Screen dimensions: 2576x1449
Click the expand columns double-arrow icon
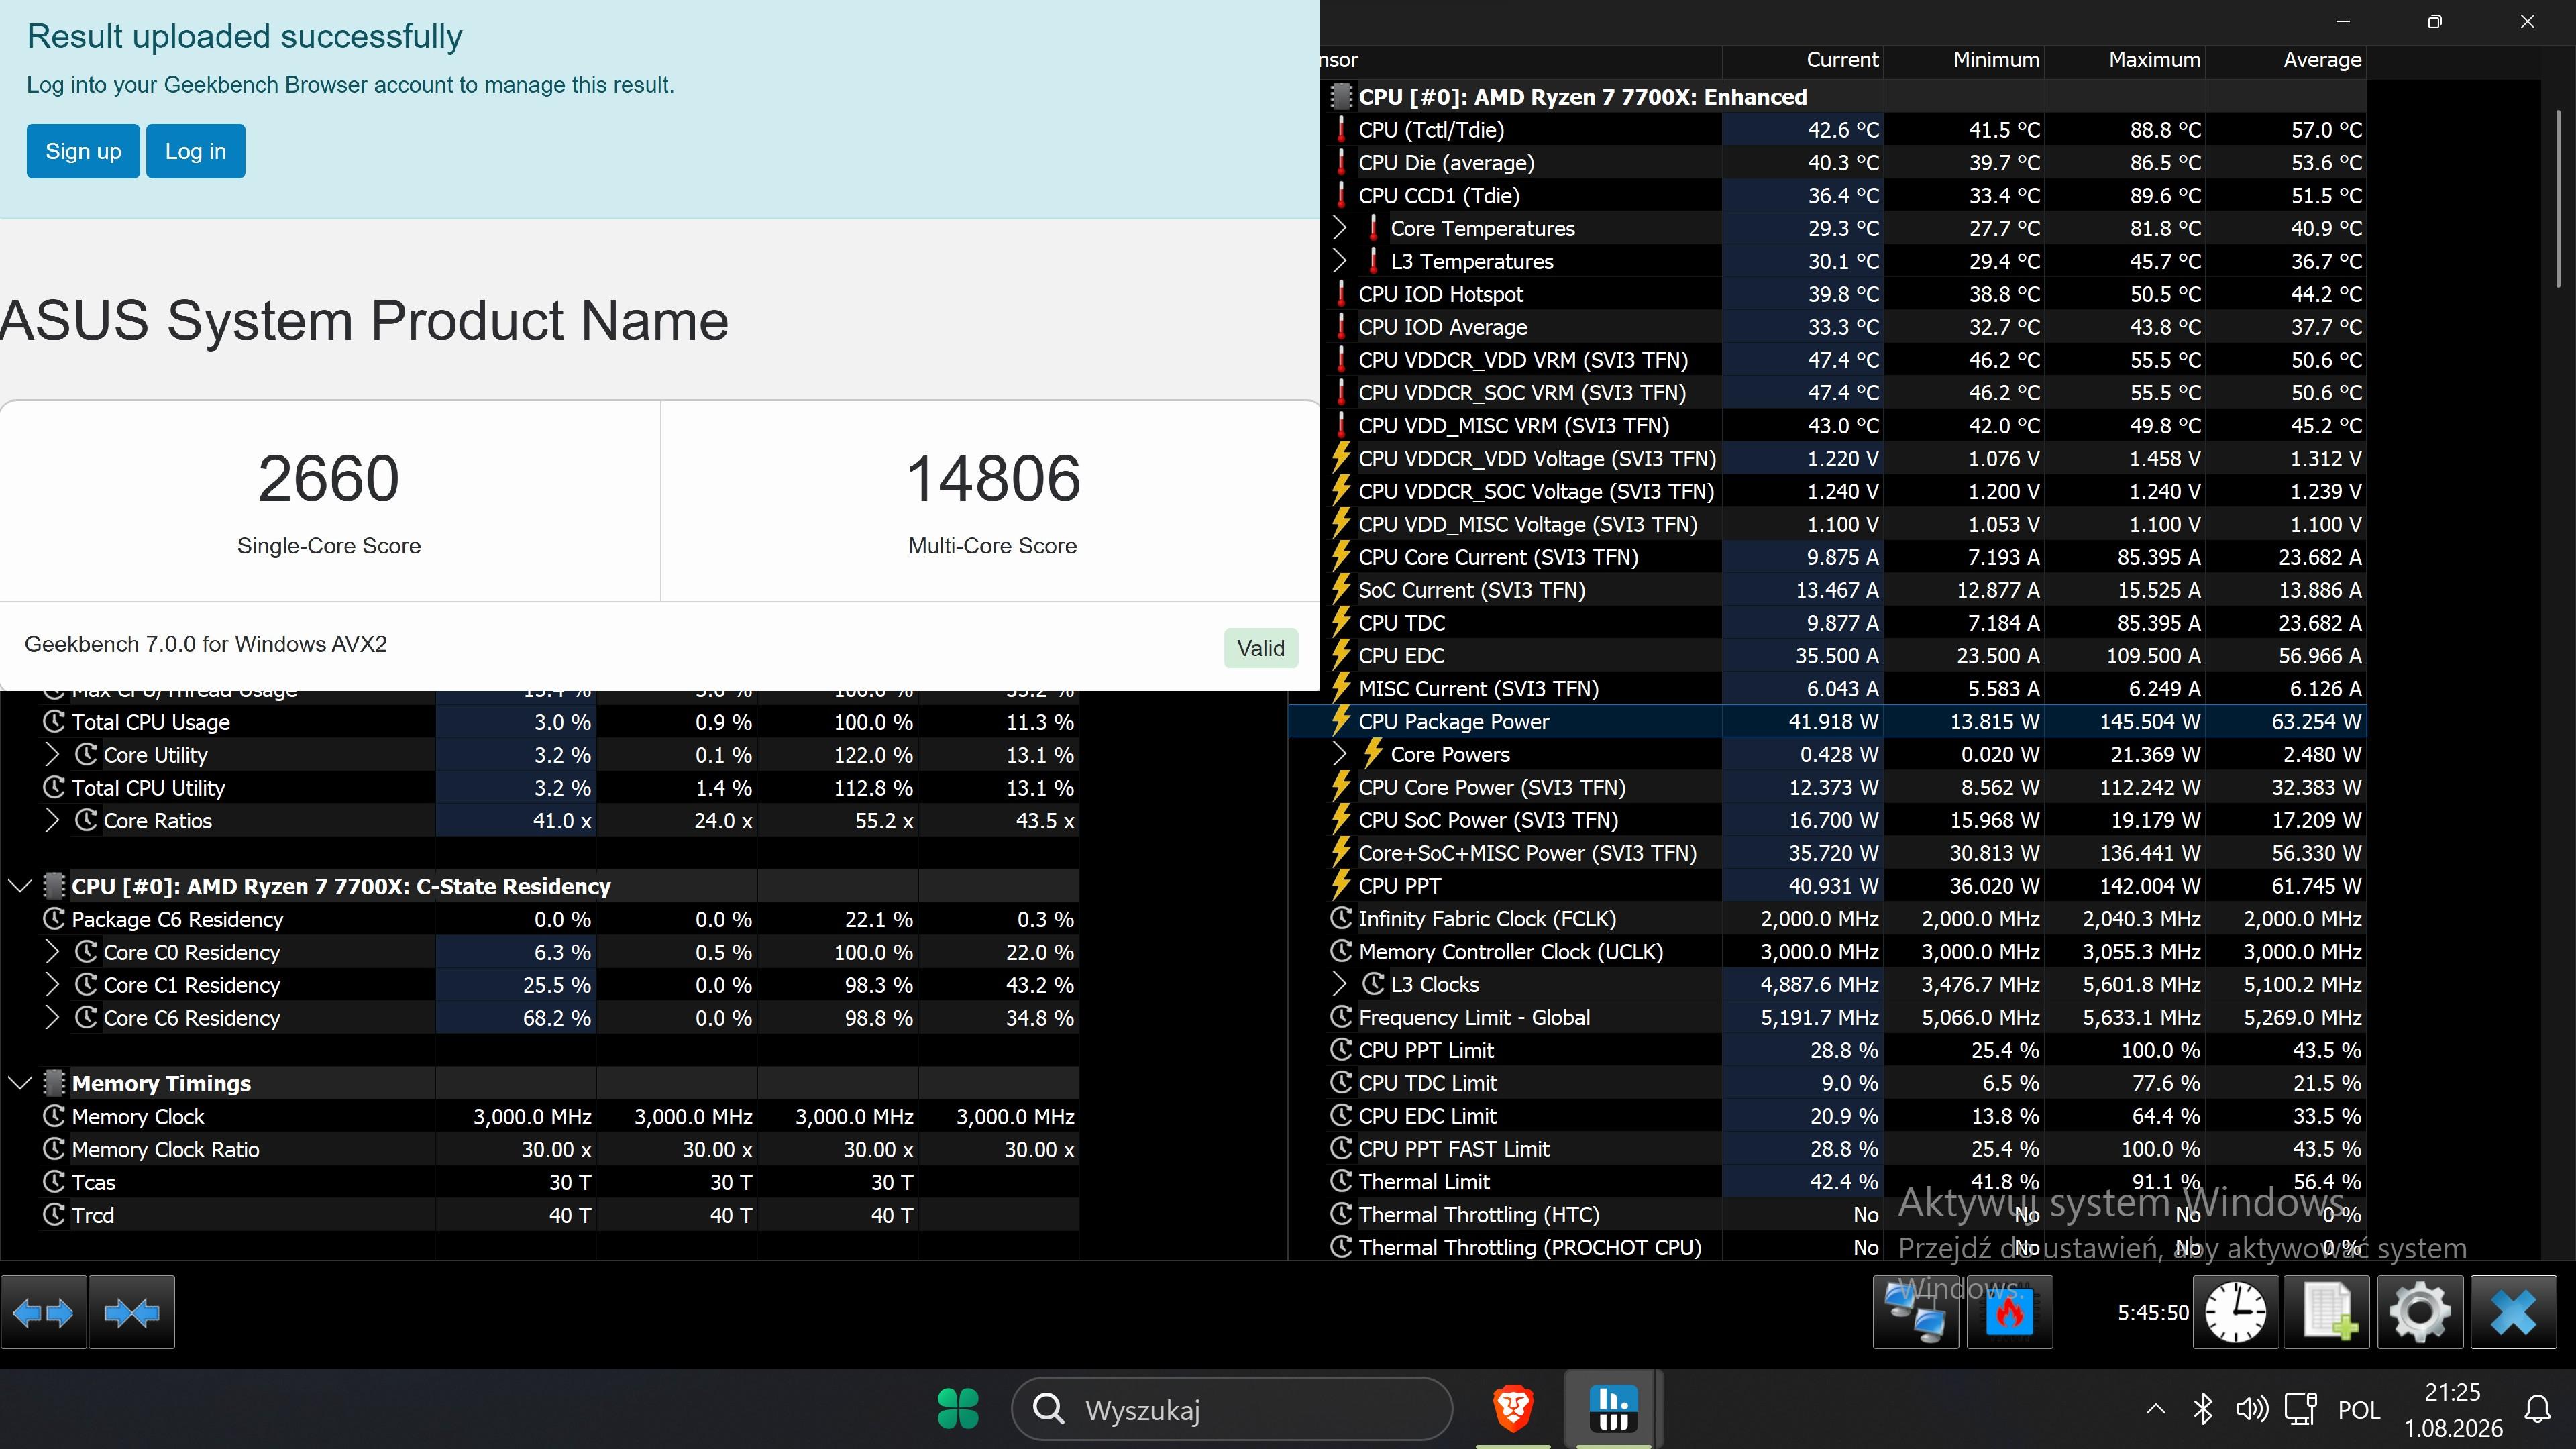(x=43, y=1312)
